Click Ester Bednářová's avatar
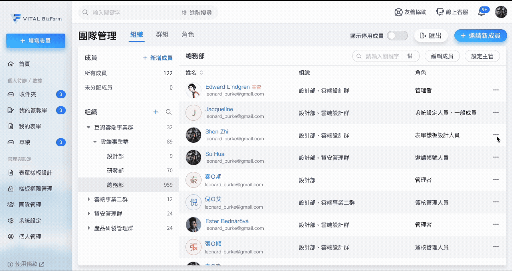 point(194,225)
